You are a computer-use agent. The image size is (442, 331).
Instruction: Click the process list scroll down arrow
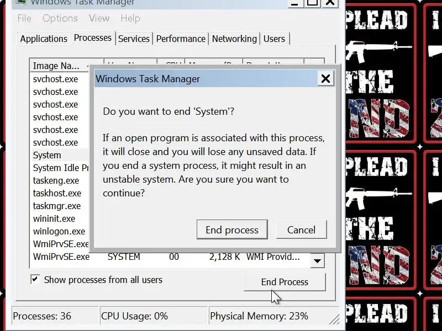point(317,261)
